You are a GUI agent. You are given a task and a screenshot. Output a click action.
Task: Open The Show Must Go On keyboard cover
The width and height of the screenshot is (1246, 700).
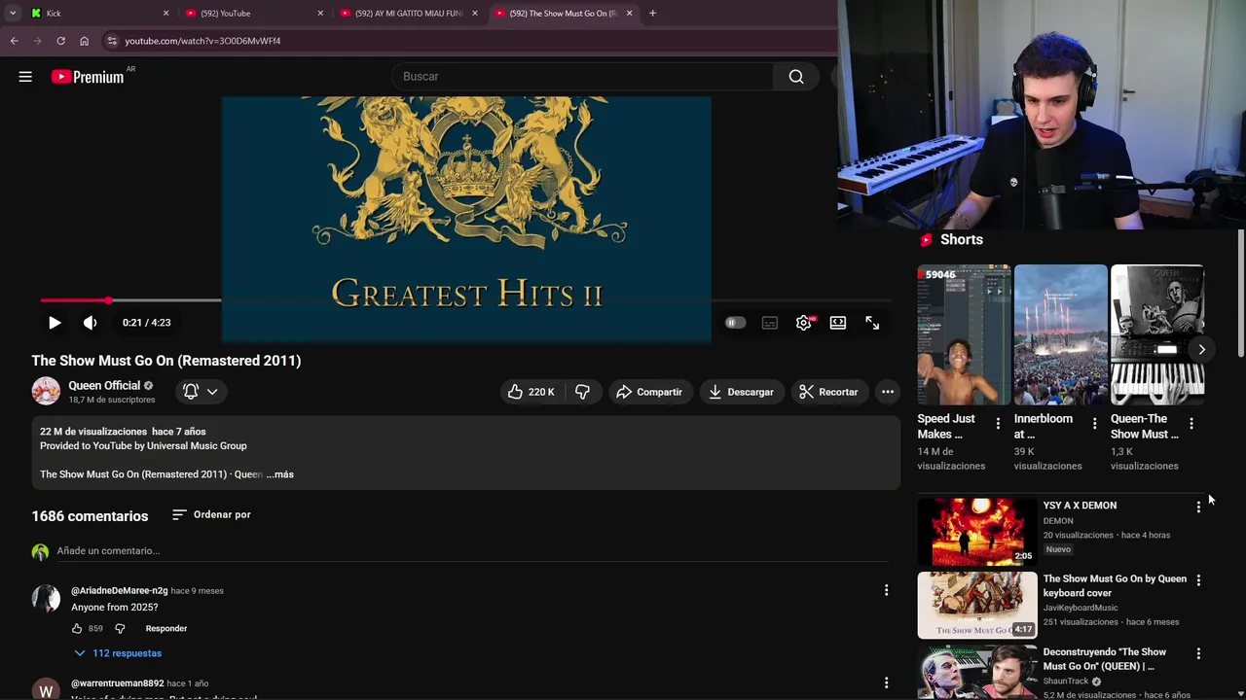977,605
